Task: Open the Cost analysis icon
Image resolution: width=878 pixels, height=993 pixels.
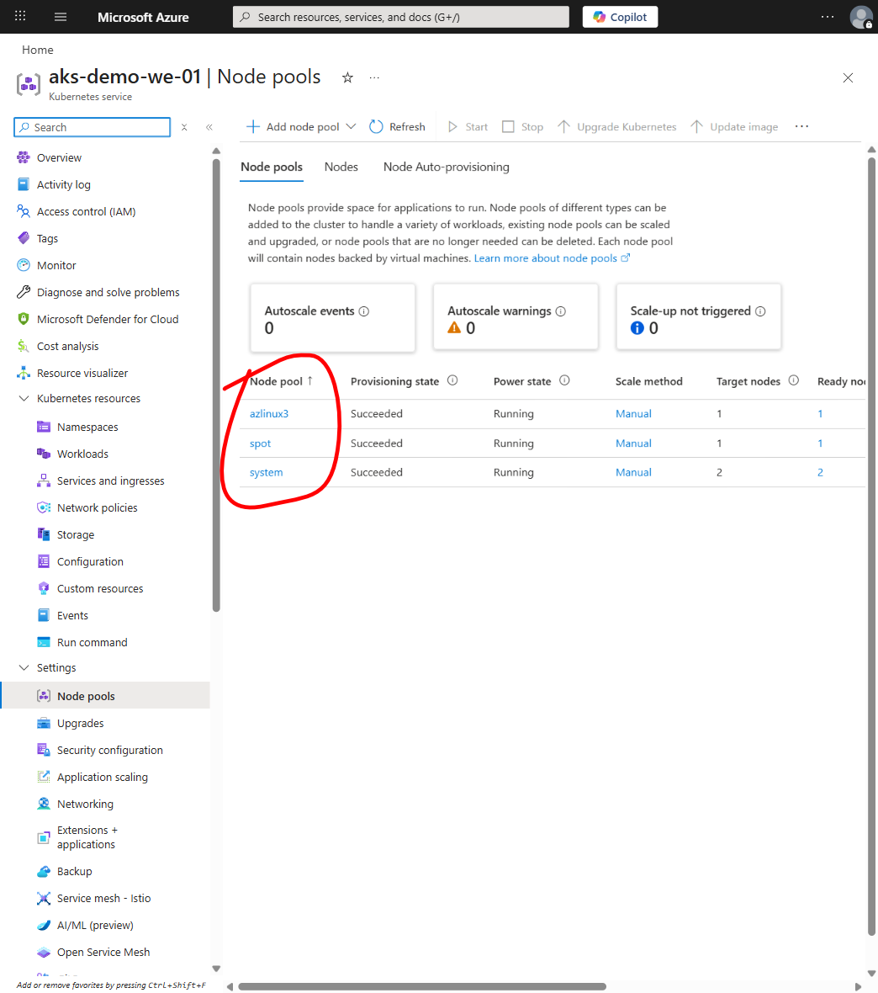Action: [x=24, y=346]
